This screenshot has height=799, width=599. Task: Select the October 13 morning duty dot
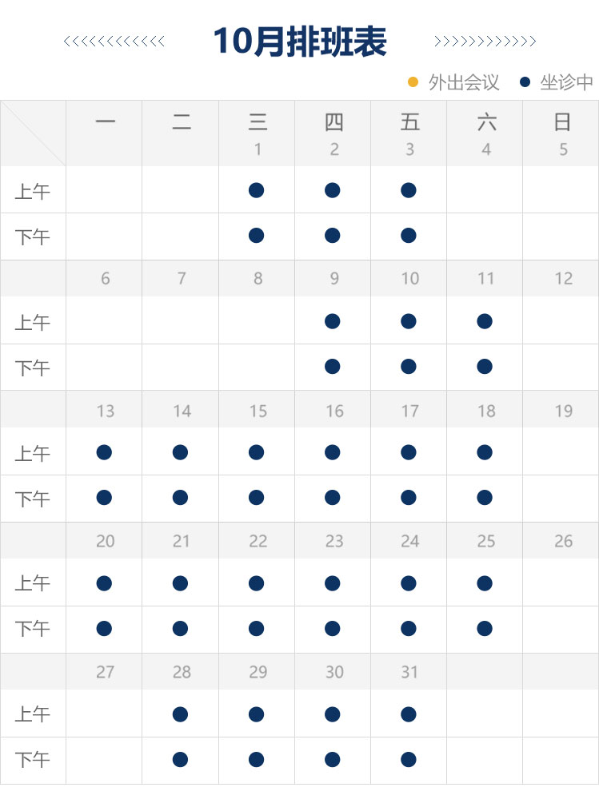tap(104, 452)
